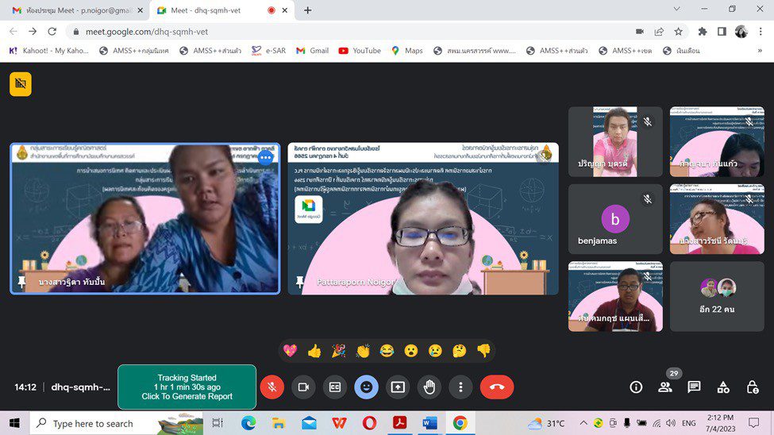Viewport: 774px width, 435px height.
Task: Go back in browser history
Action: pos(13,32)
